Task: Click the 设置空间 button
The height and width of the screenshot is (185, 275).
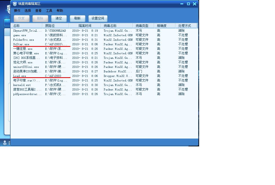Action: (x=98, y=18)
